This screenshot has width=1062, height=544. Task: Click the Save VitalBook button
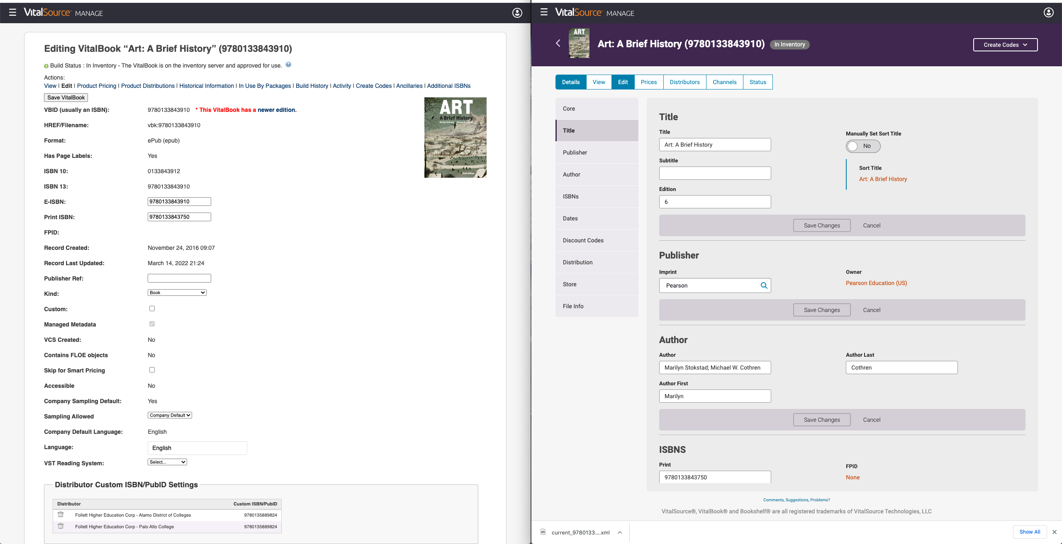(66, 97)
